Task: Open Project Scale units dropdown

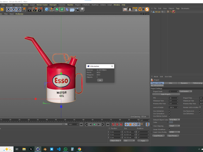Action: point(186,91)
